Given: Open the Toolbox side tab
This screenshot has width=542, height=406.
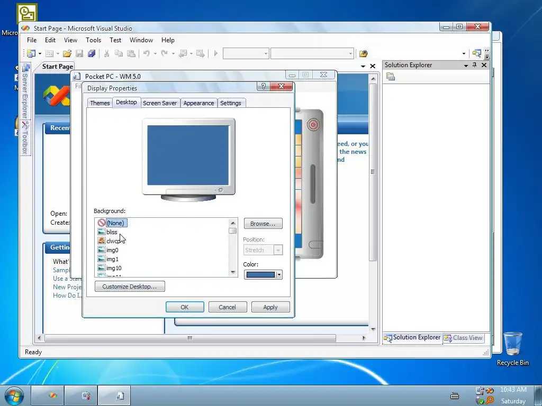Looking at the screenshot, I should (25, 137).
